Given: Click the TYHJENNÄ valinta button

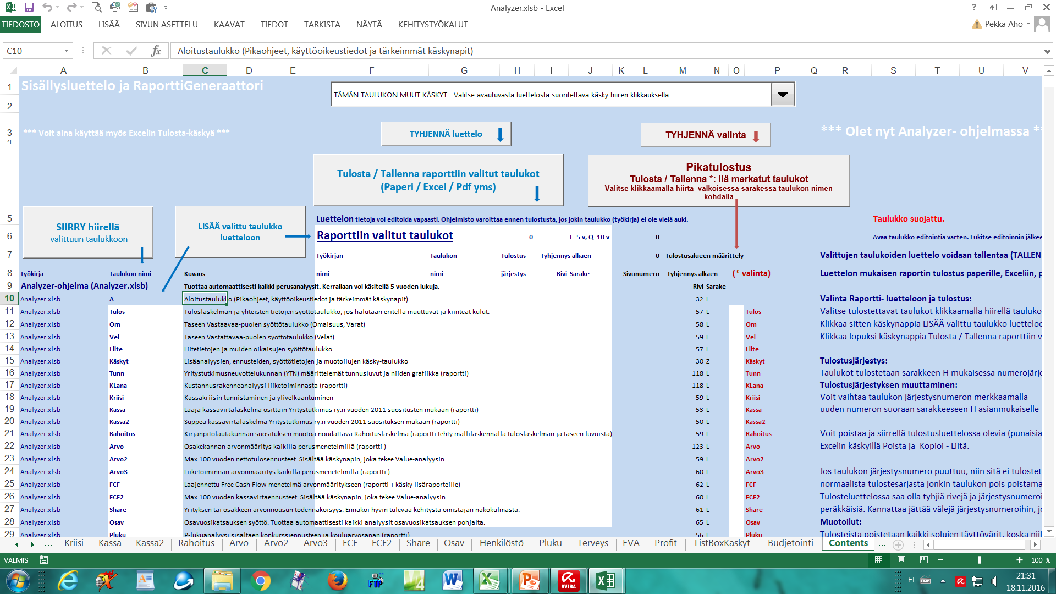Looking at the screenshot, I should tap(708, 135).
